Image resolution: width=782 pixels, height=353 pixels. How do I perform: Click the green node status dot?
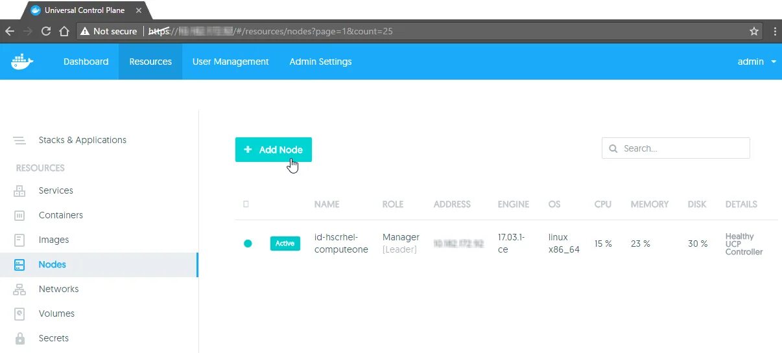tap(248, 244)
